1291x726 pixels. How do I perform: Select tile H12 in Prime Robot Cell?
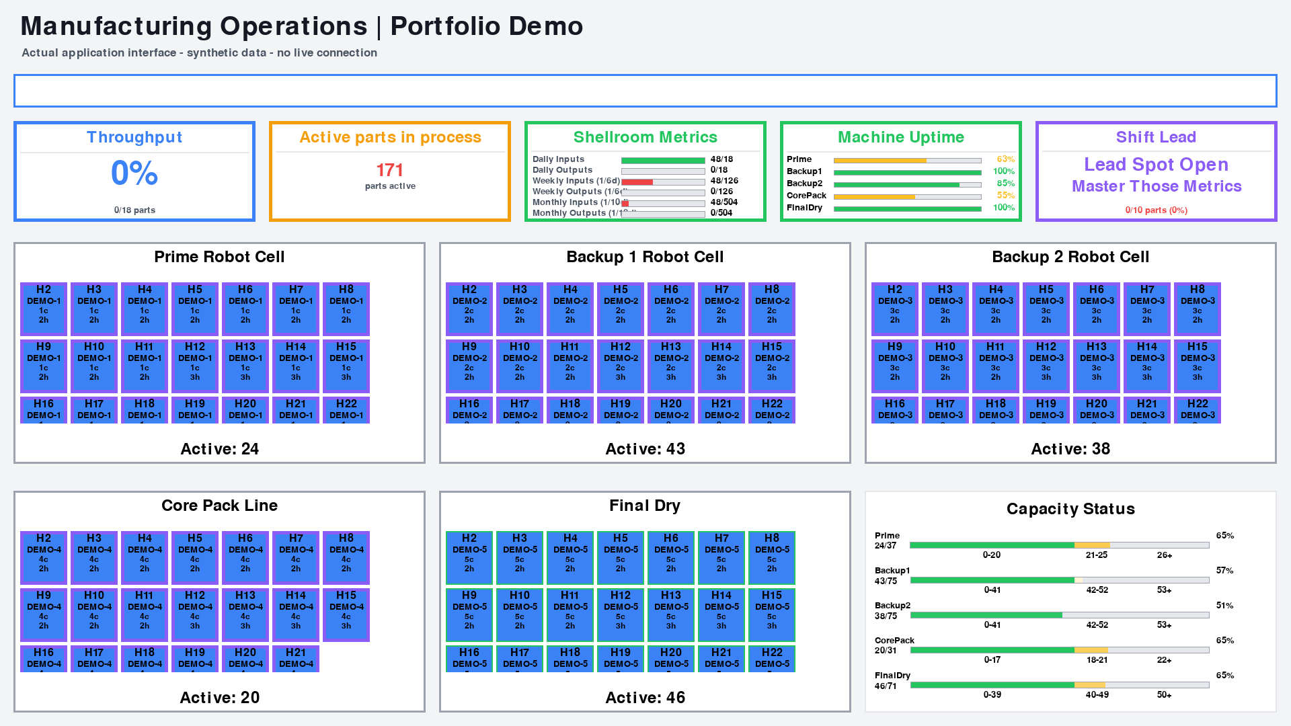[x=195, y=366]
